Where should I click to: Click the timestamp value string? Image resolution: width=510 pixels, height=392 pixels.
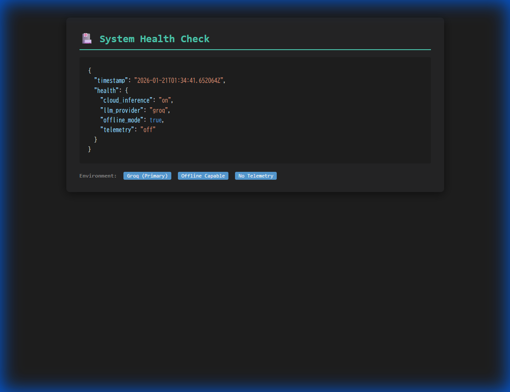pos(180,80)
